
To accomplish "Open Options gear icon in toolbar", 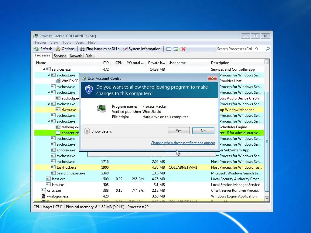I will click(x=58, y=49).
